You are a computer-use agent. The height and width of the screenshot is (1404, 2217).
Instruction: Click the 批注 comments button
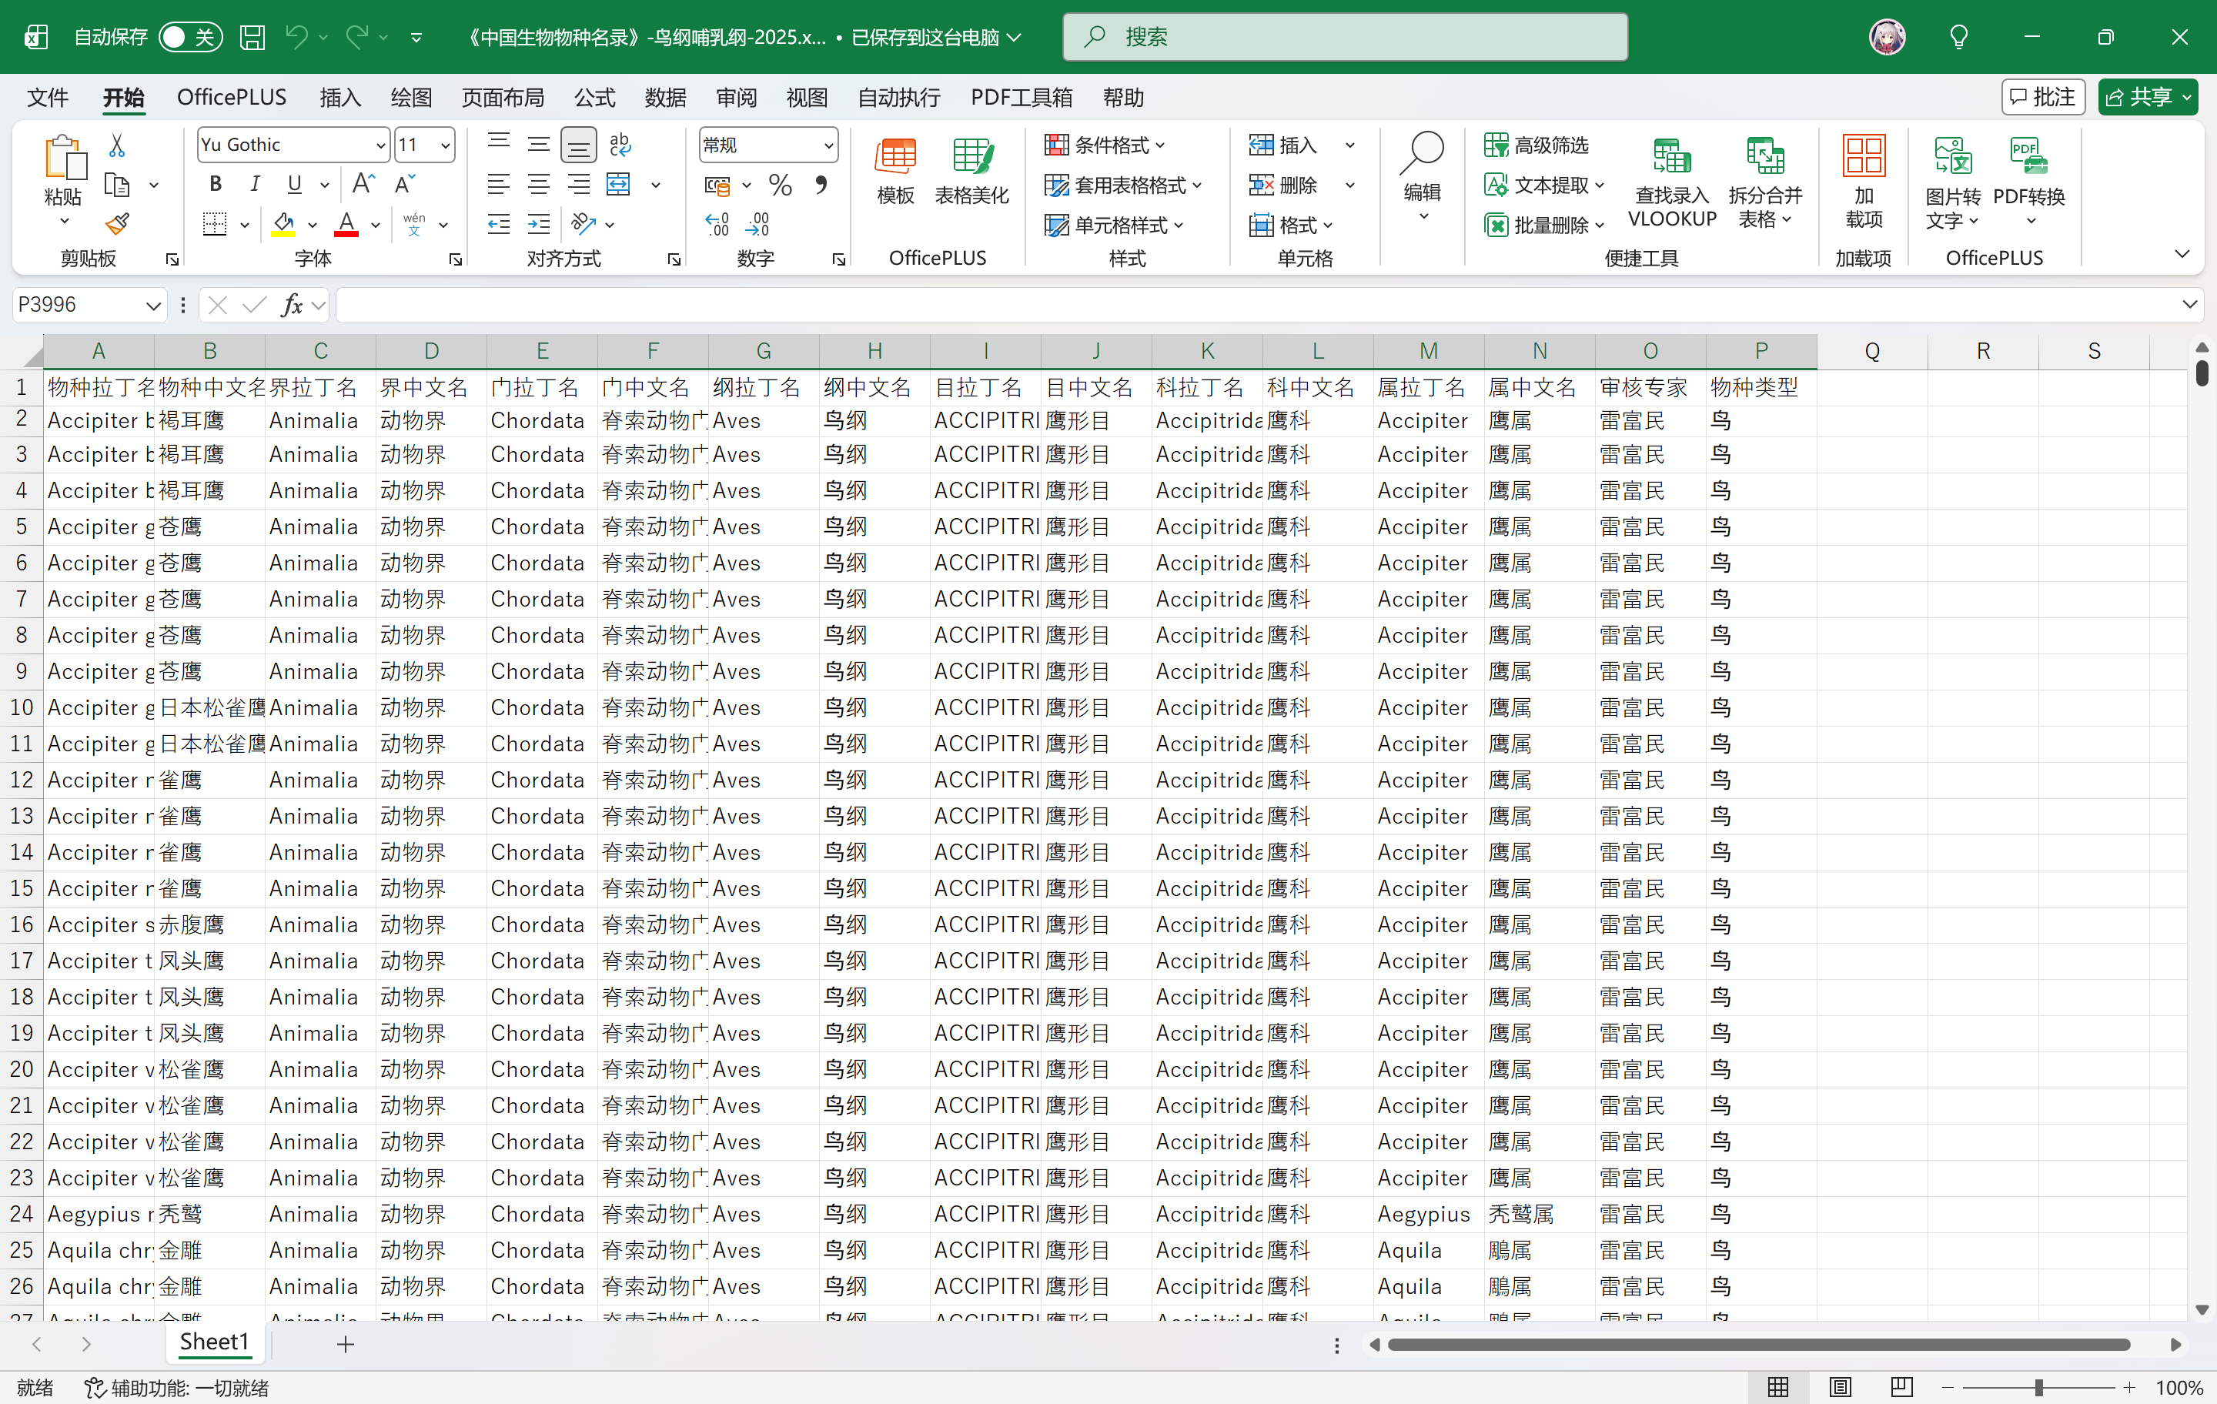2043,97
